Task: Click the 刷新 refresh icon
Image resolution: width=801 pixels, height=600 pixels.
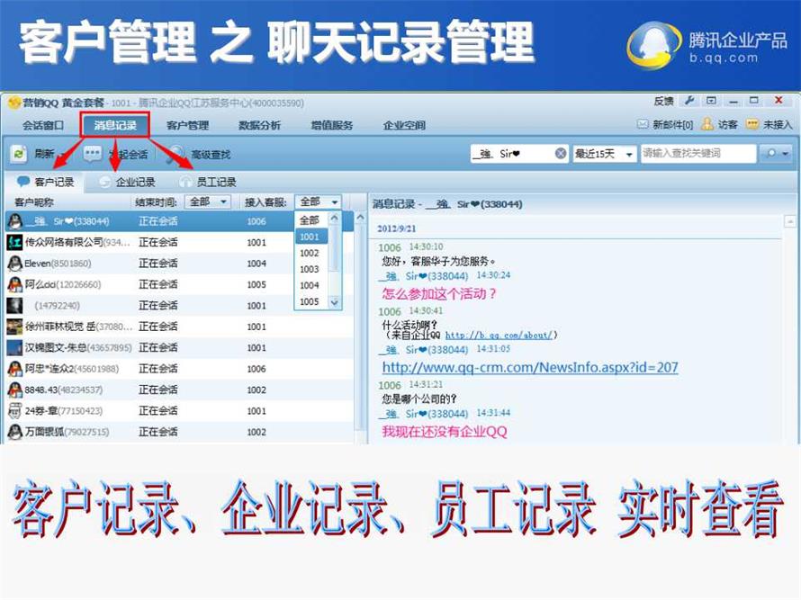Action: 18,154
